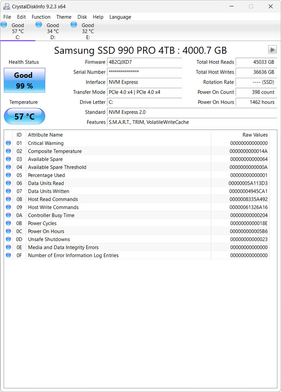Click the Controller Busy Time status orb
281x392 pixels.
coord(9,215)
